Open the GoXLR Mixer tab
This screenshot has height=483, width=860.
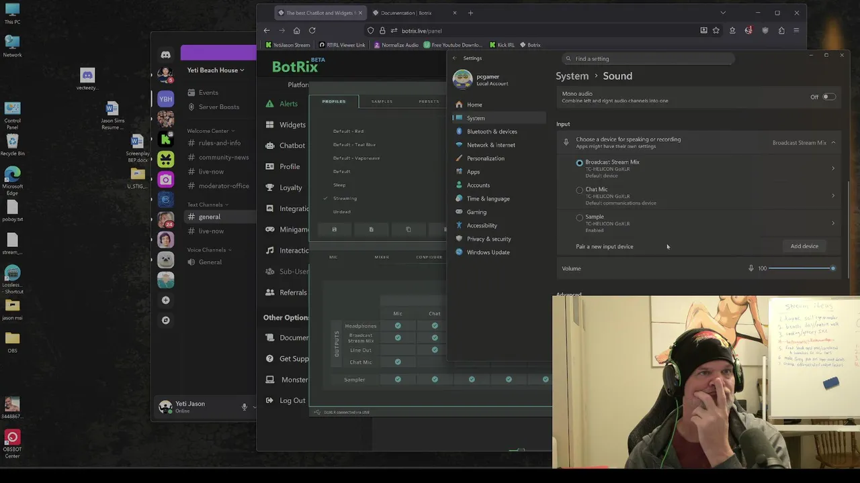click(382, 257)
